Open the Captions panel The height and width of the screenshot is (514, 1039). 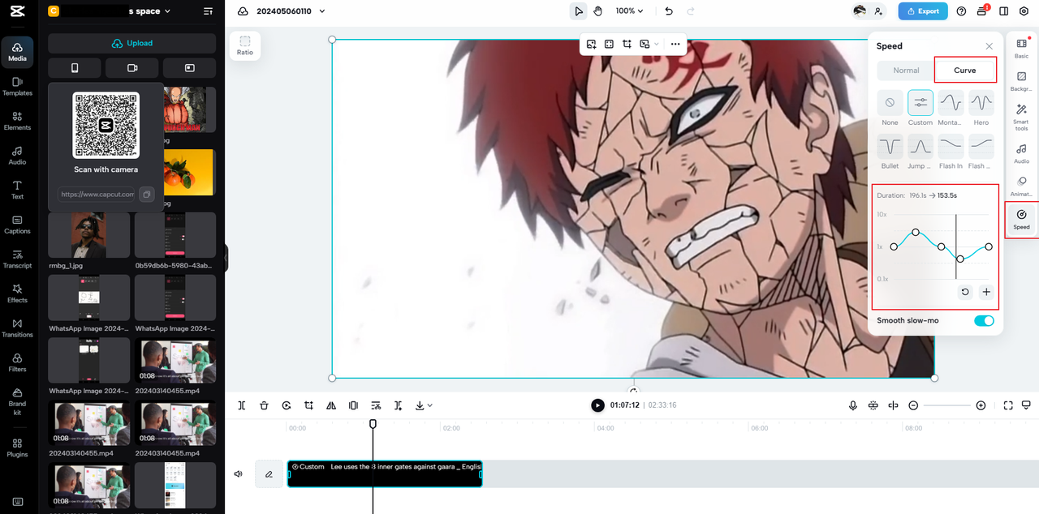(17, 225)
